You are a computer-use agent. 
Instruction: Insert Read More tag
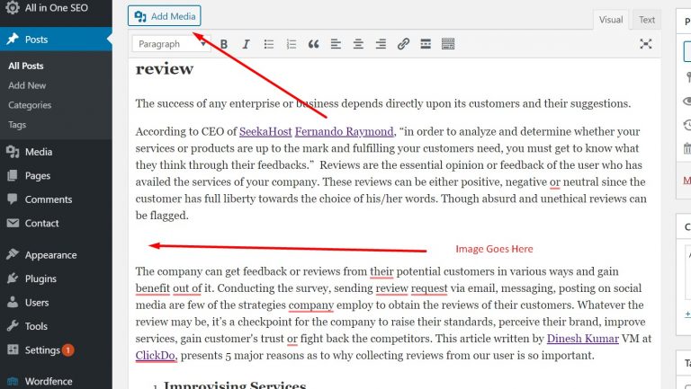point(426,44)
